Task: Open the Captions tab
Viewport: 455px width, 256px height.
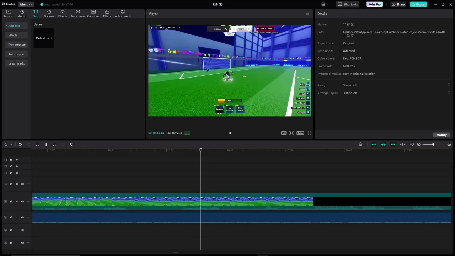Action: tap(93, 14)
